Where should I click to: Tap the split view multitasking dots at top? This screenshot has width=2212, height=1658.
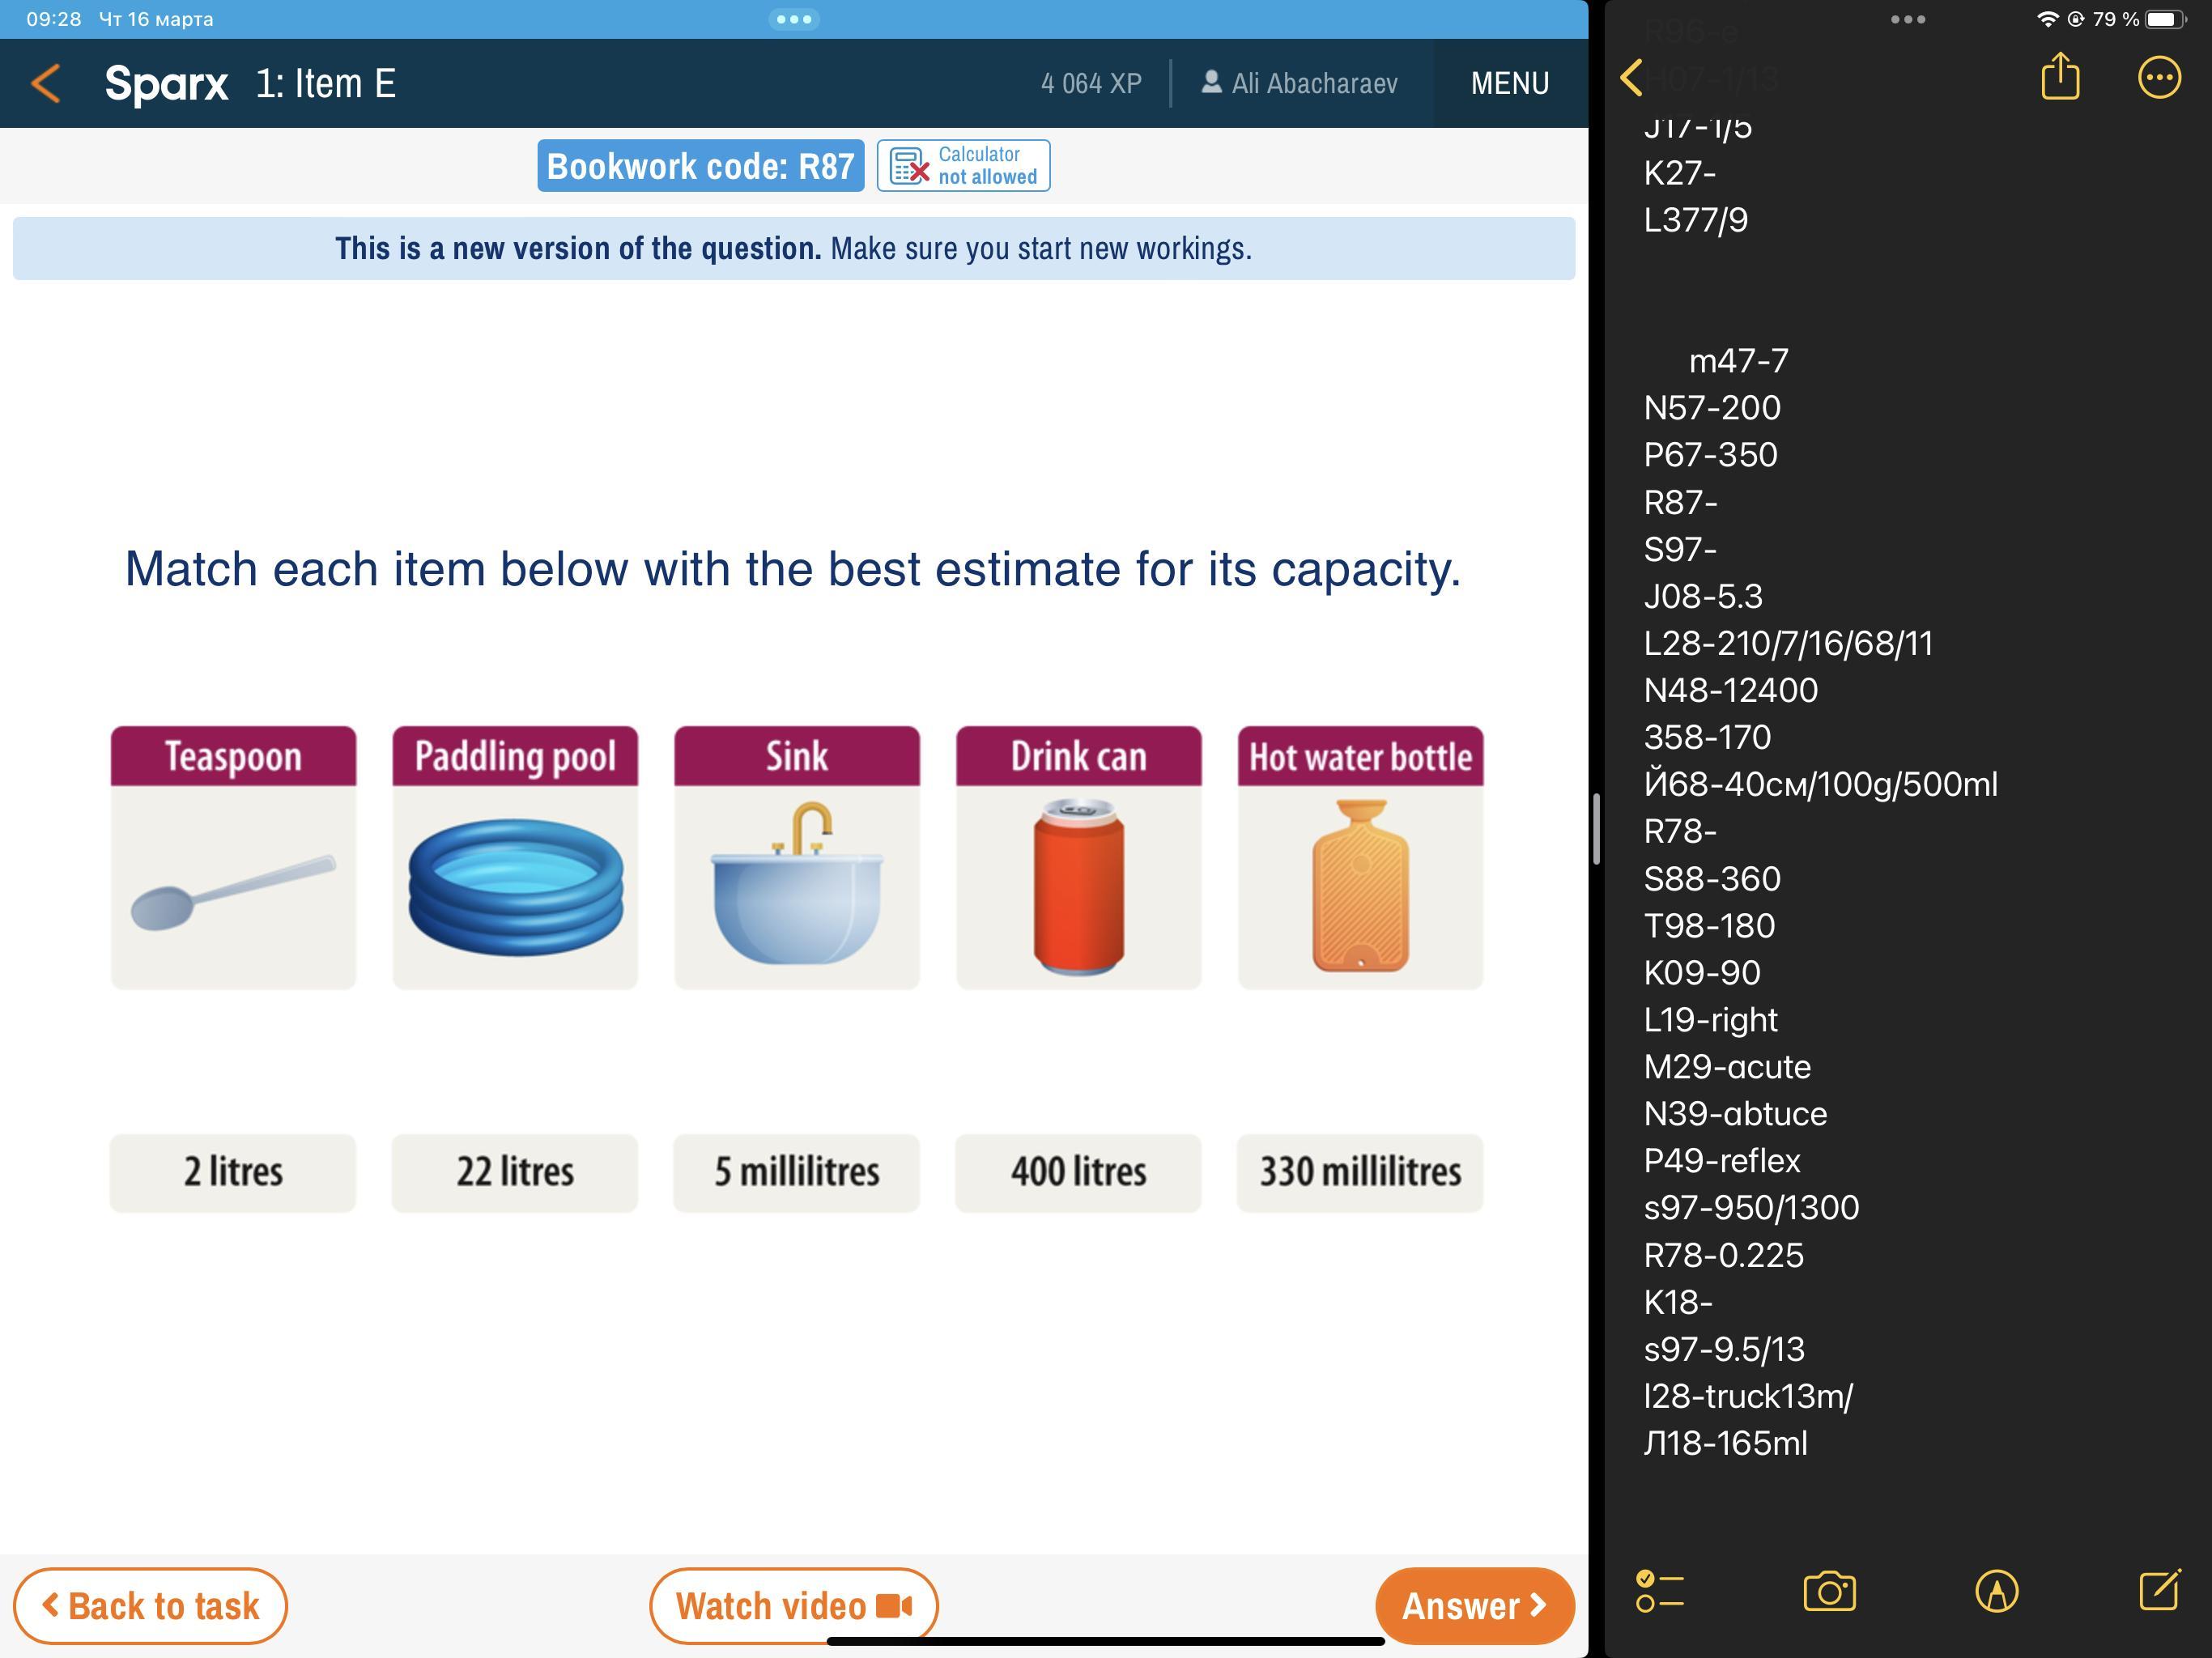click(794, 19)
